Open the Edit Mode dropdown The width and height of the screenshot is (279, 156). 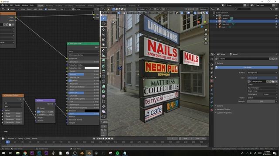coord(109,13)
